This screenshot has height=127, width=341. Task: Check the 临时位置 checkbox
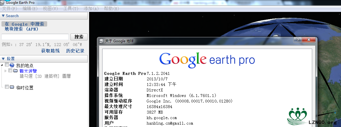point(7,87)
